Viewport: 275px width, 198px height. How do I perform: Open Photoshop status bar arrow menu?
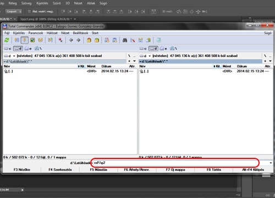(x=23, y=190)
